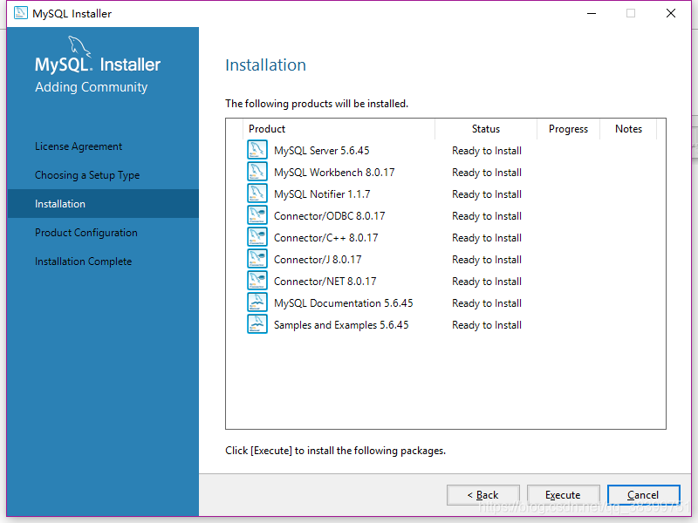The width and height of the screenshot is (698, 523).
Task: Click the Connector/J 8.0.17 product icon
Action: pos(257,259)
